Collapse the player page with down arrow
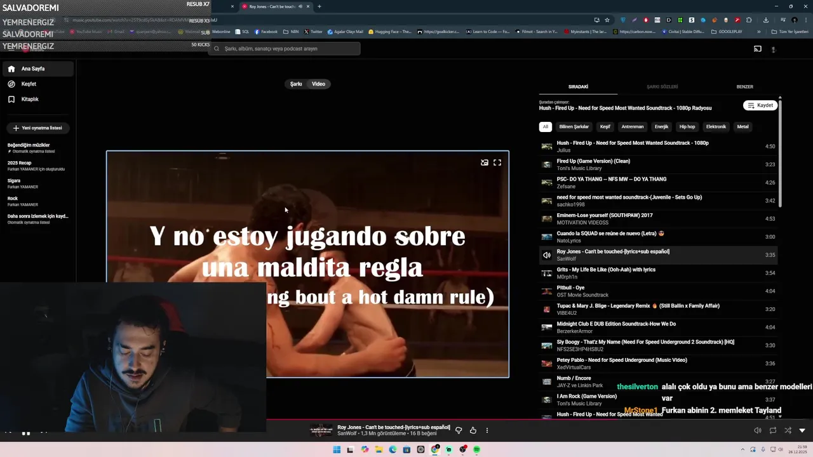813x457 pixels. [802, 430]
